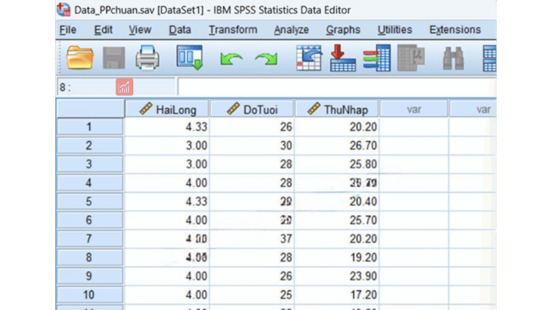Screen dimensions: 552x310
Task: Open the Recall recently used dialogs icon
Action: [x=189, y=58]
